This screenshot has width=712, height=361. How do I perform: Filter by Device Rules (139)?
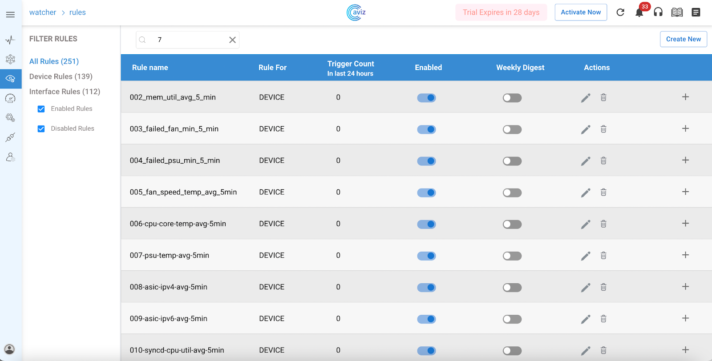click(x=61, y=76)
